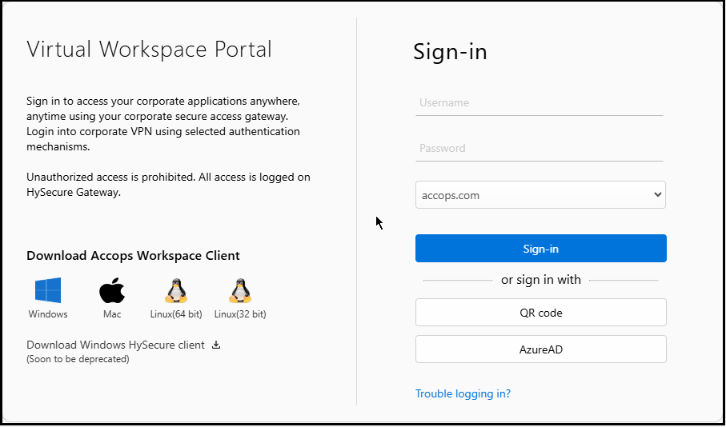Image resolution: width=726 pixels, height=427 pixels.
Task: Expand the domain selector using its chevron arrow
Action: 657,195
